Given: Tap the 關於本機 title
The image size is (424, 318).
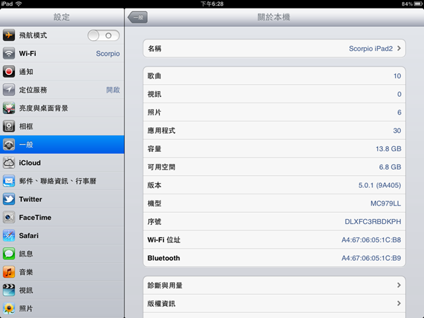Looking at the screenshot, I should point(273,17).
